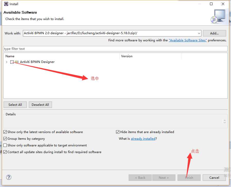Toggle Group items by category checkbox
This screenshot has width=231, height=187.
[5, 139]
